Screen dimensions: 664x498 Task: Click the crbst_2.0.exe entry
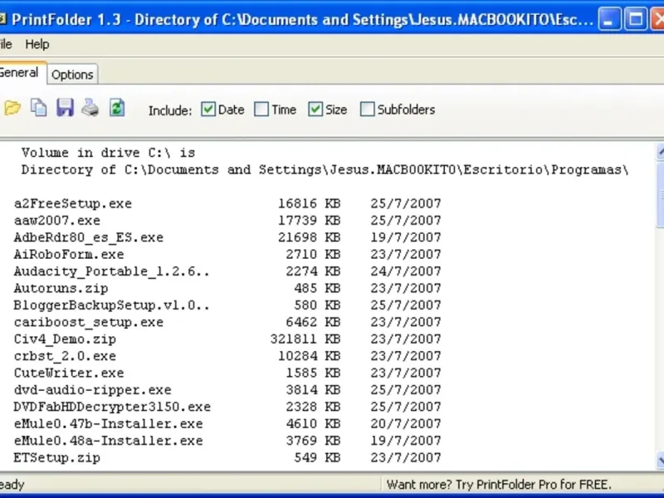(65, 356)
